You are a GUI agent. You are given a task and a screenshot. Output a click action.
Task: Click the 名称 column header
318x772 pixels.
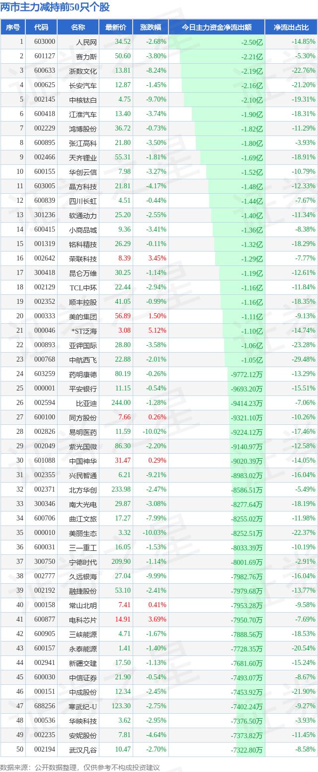(x=78, y=27)
